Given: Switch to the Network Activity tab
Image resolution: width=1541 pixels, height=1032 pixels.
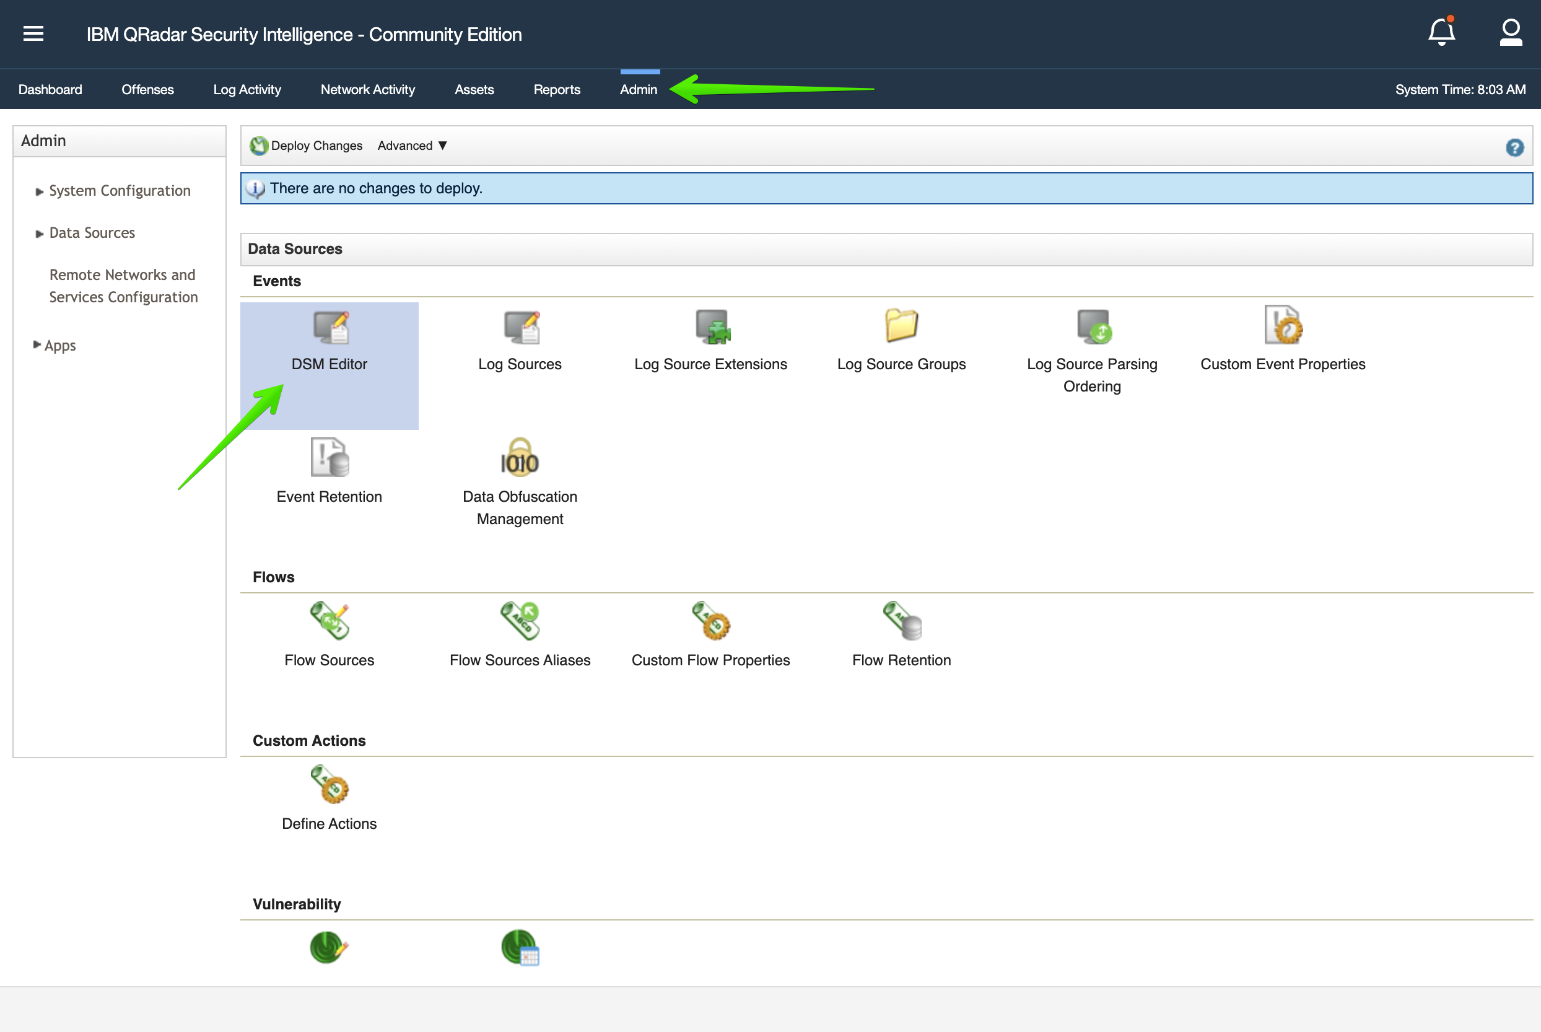Looking at the screenshot, I should click(368, 89).
